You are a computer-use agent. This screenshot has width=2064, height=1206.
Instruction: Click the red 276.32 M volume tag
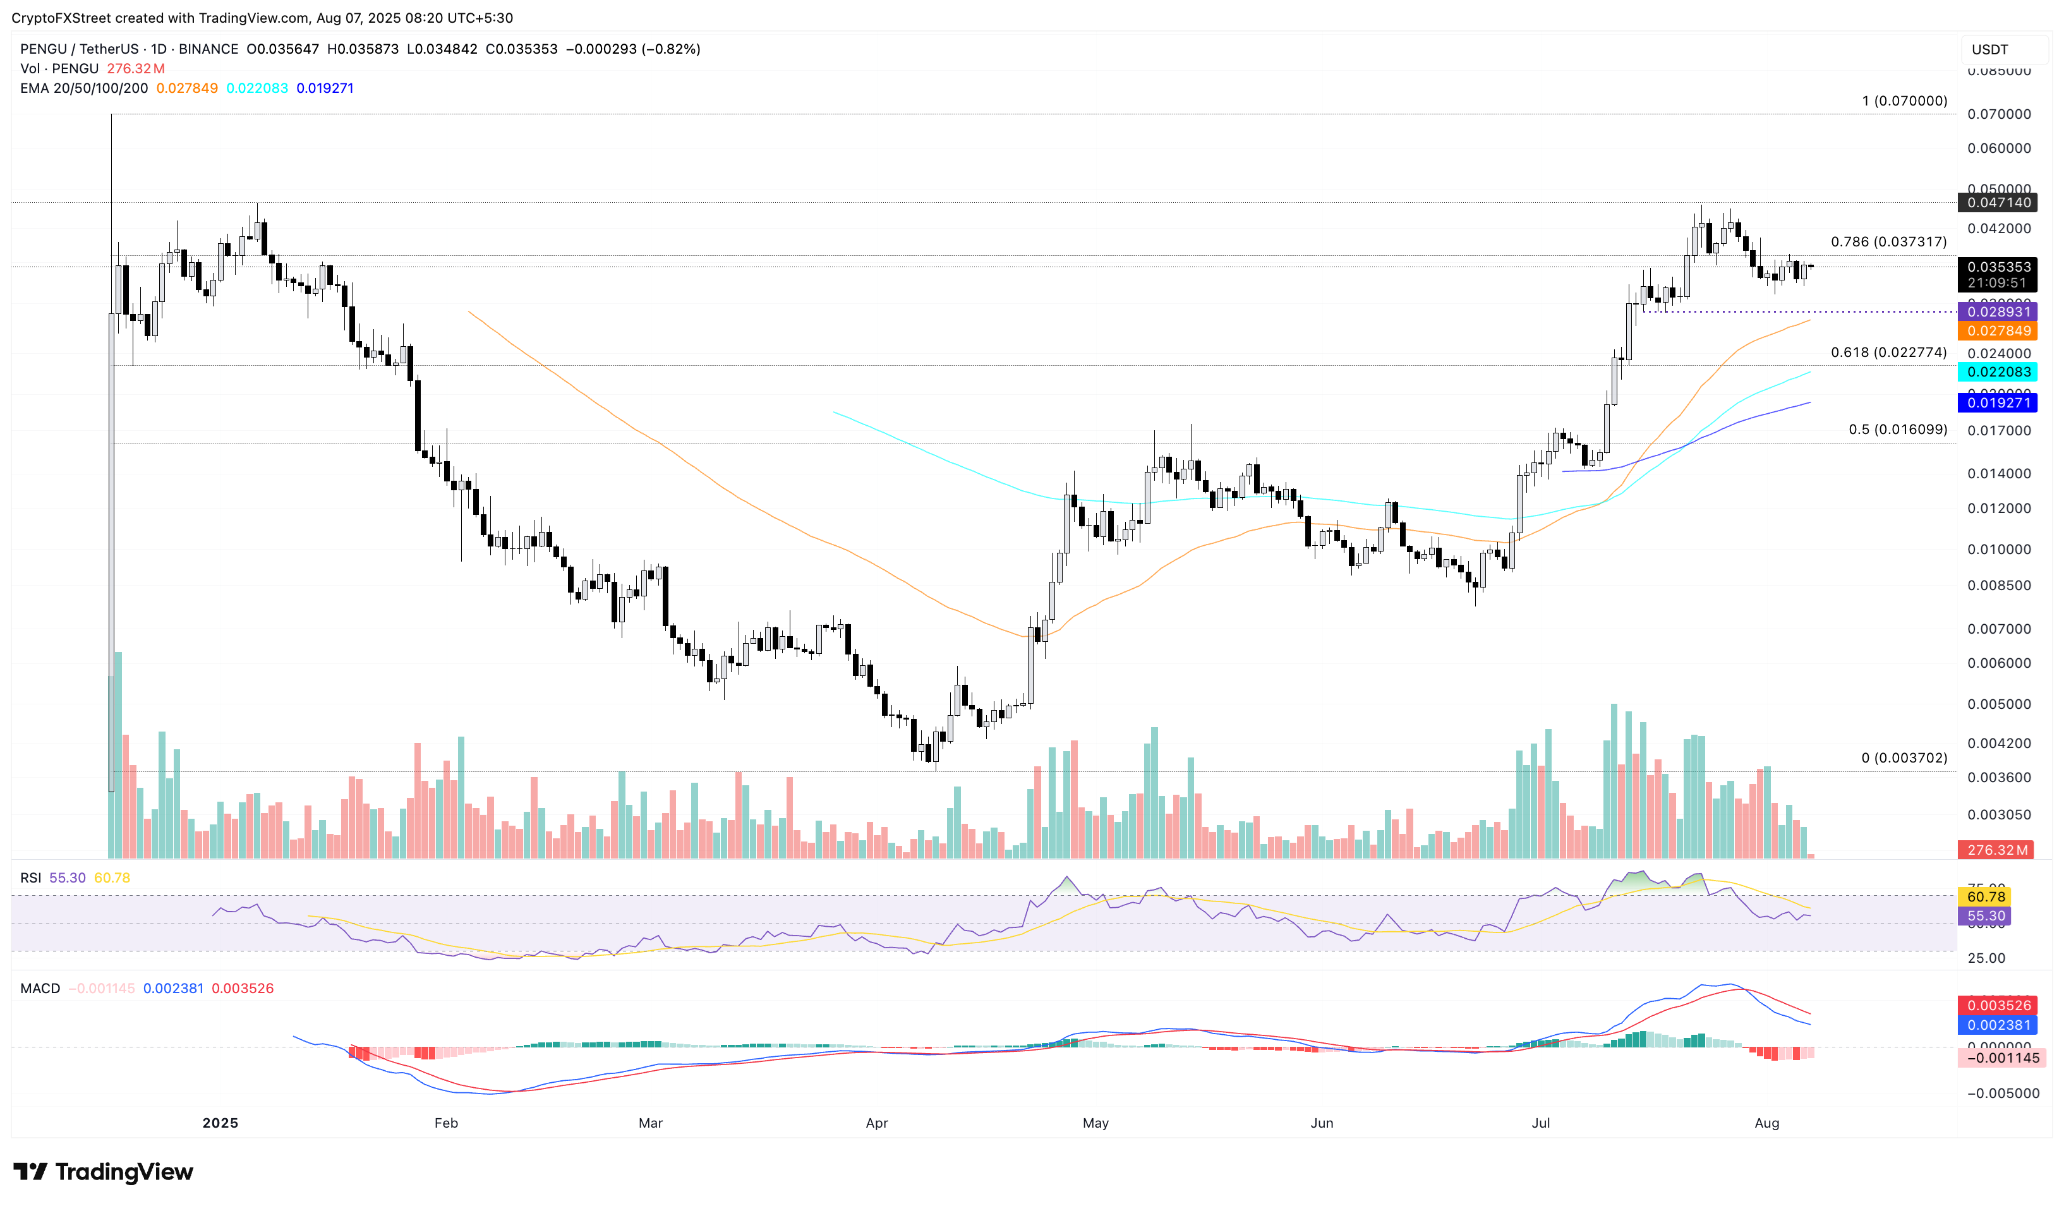(x=1997, y=850)
